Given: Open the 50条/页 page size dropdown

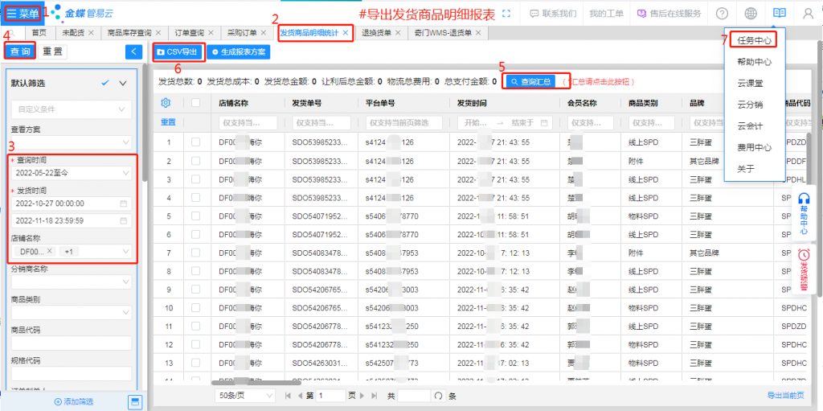Looking at the screenshot, I should (x=244, y=396).
